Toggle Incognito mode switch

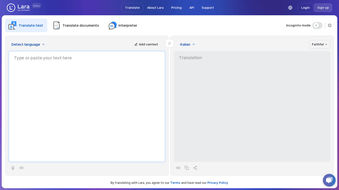point(317,25)
